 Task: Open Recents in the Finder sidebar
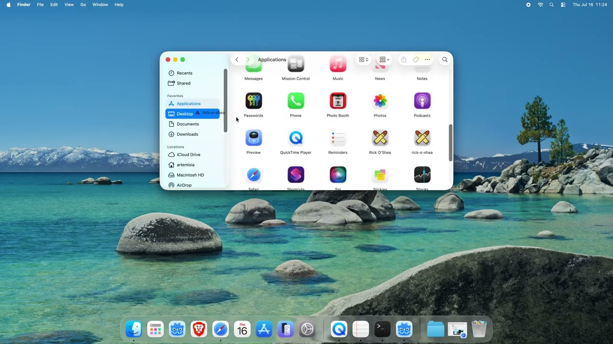[192, 73]
